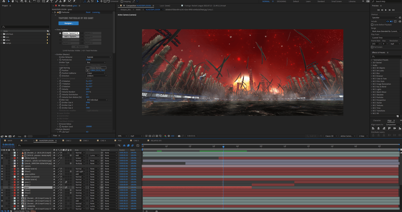Open the Direction Uniform dropdown
This screenshot has height=212, width=402.
97,76
